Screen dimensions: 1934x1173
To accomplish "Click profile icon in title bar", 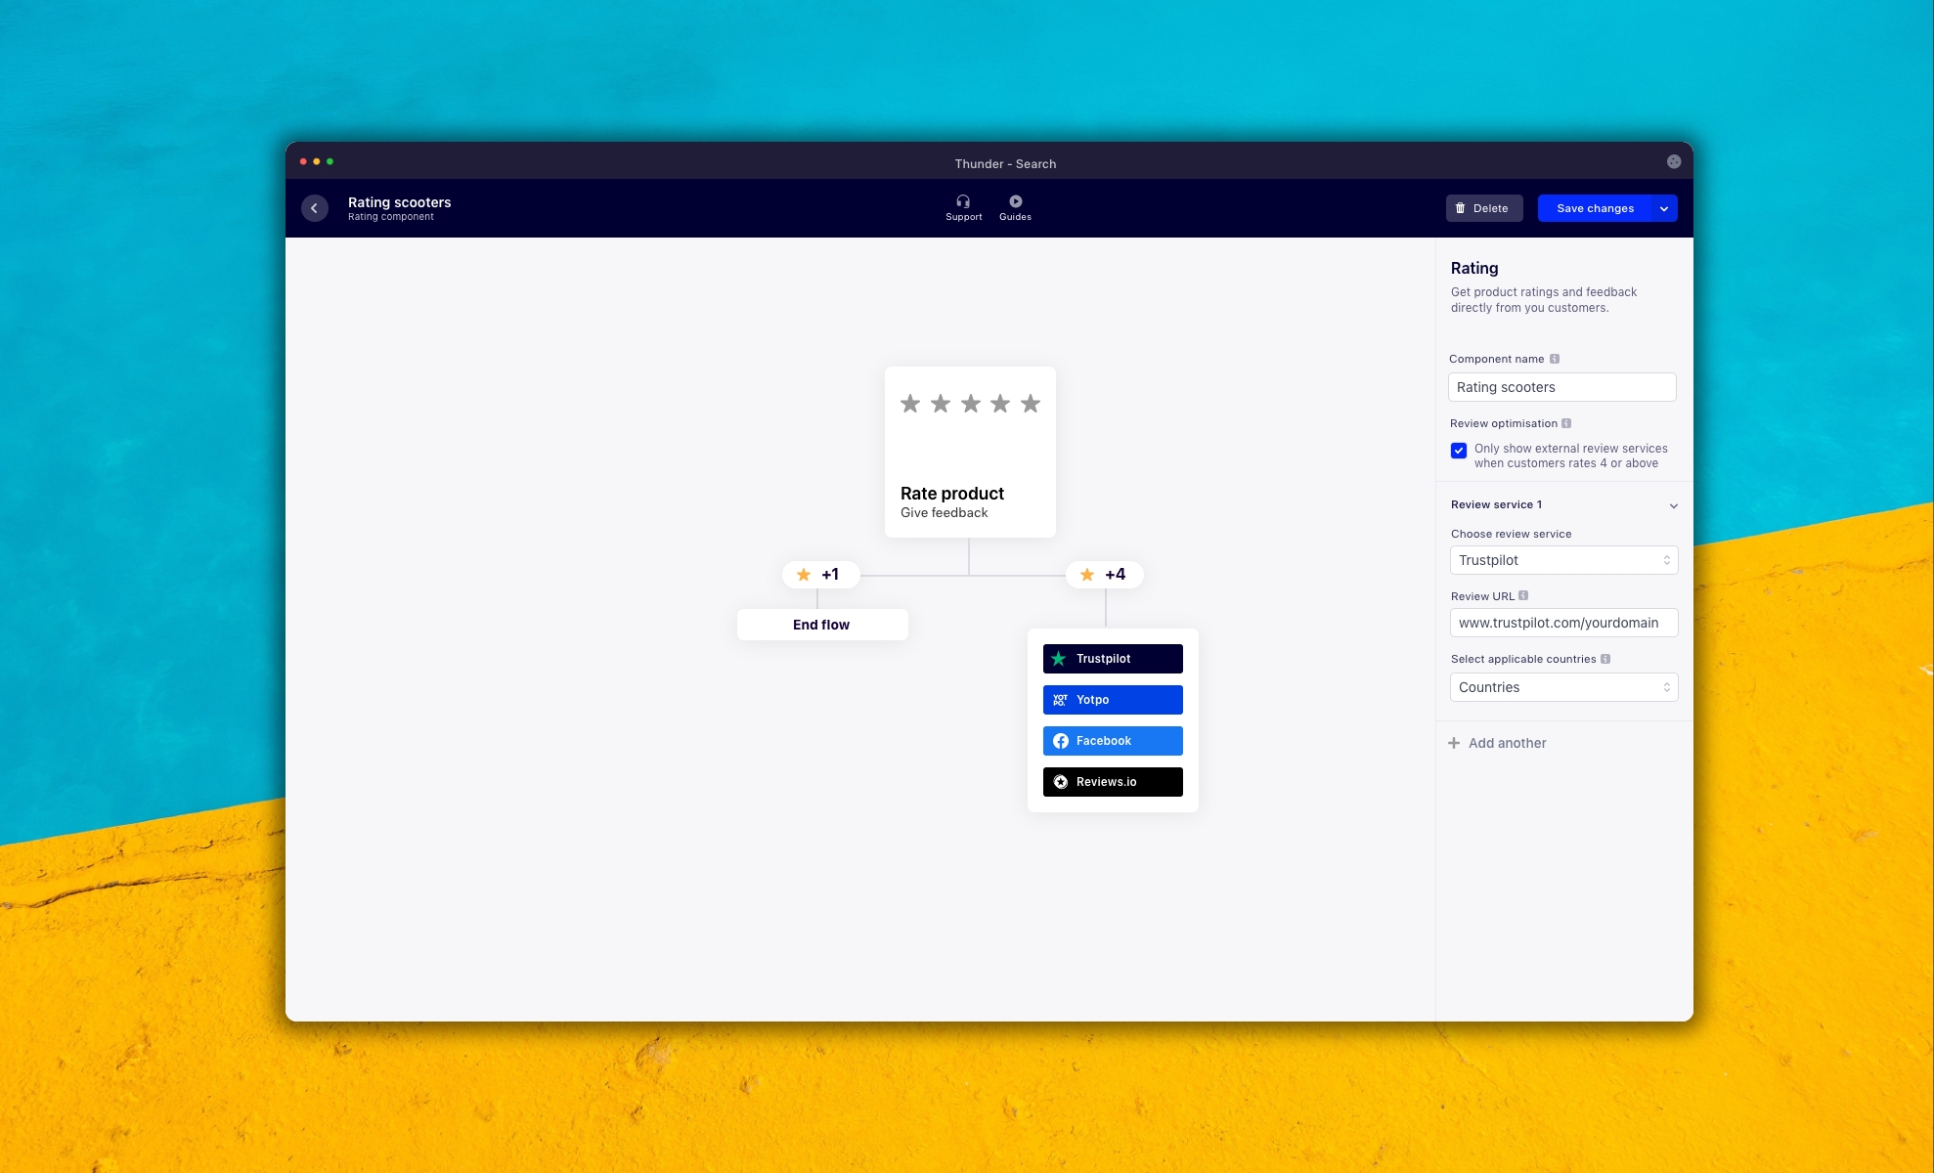I will click(1673, 162).
